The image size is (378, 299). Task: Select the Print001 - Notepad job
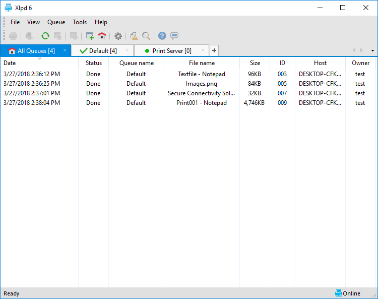tap(188, 103)
